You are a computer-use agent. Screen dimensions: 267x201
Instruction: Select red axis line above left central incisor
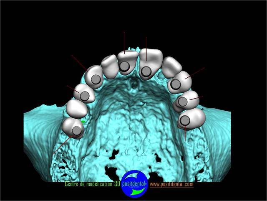124,40
